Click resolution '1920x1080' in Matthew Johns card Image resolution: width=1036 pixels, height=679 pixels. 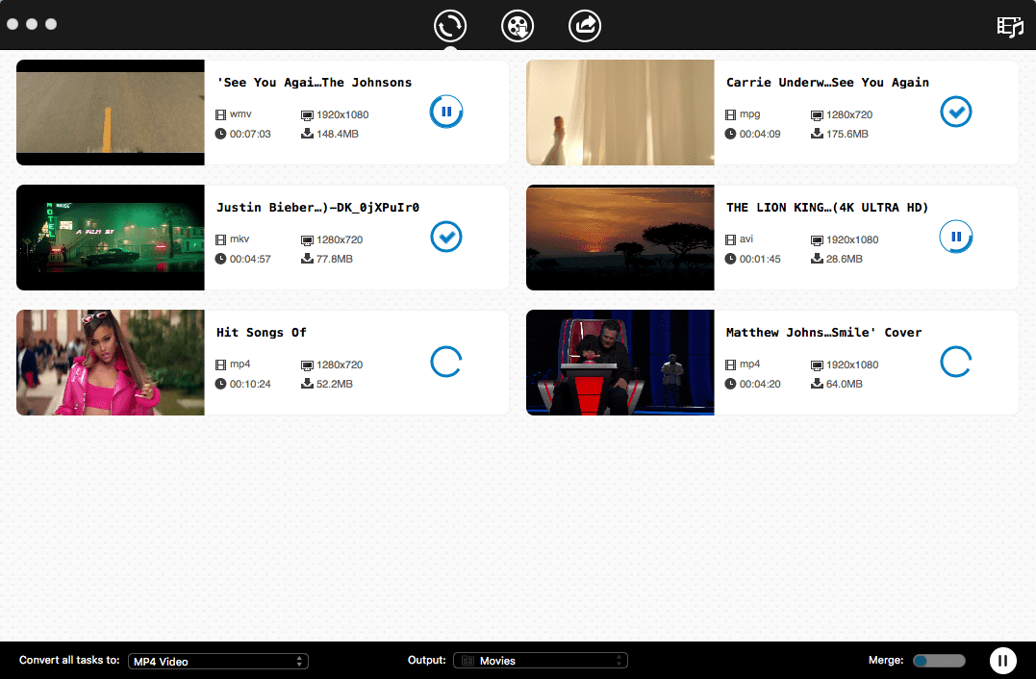pyautogui.click(x=852, y=365)
